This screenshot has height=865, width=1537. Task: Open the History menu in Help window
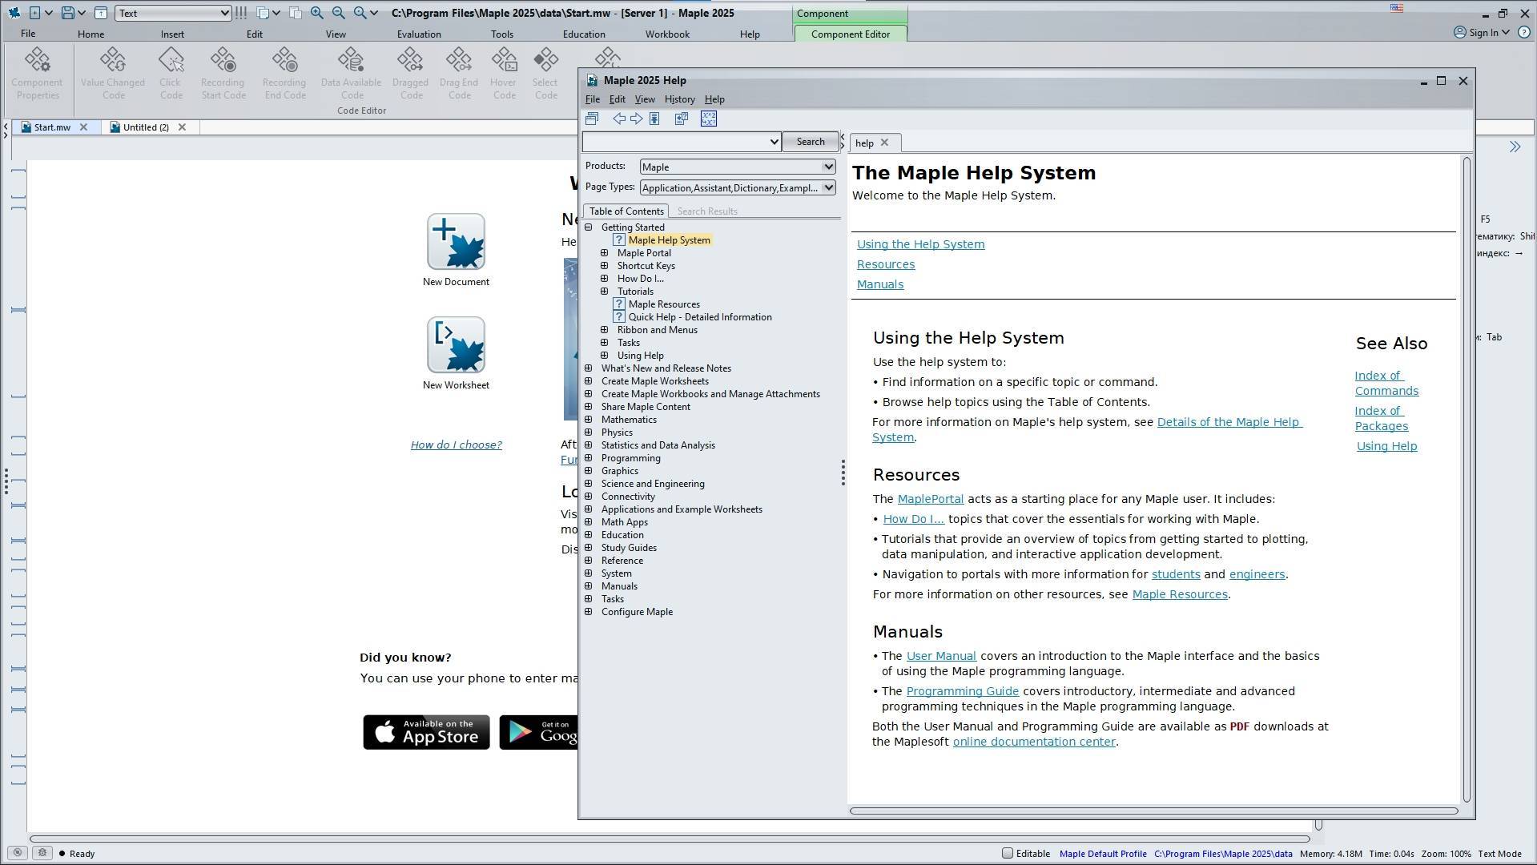click(x=679, y=99)
